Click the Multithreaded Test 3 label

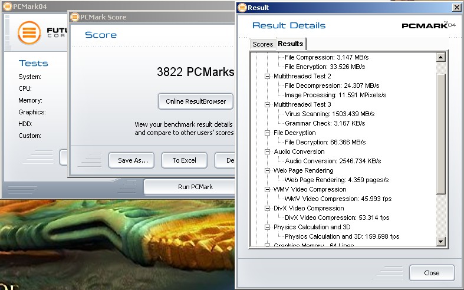(x=302, y=104)
